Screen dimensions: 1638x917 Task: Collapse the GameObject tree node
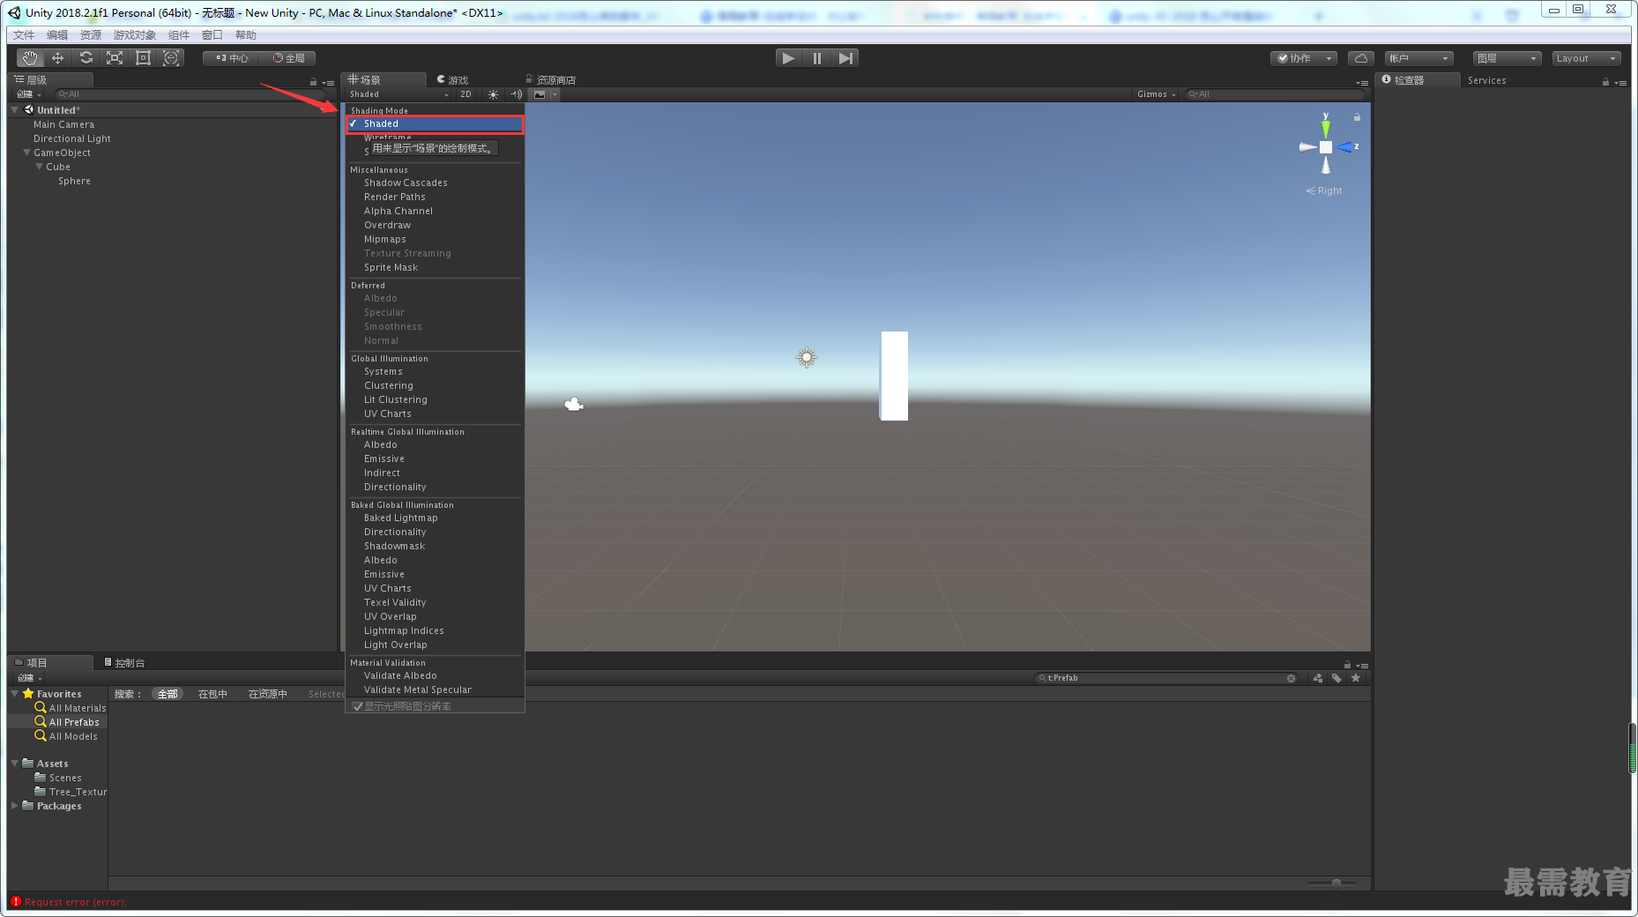click(26, 153)
